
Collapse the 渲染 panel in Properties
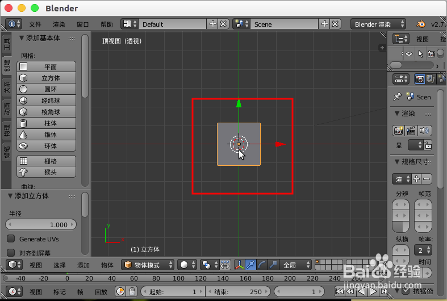pyautogui.click(x=397, y=114)
